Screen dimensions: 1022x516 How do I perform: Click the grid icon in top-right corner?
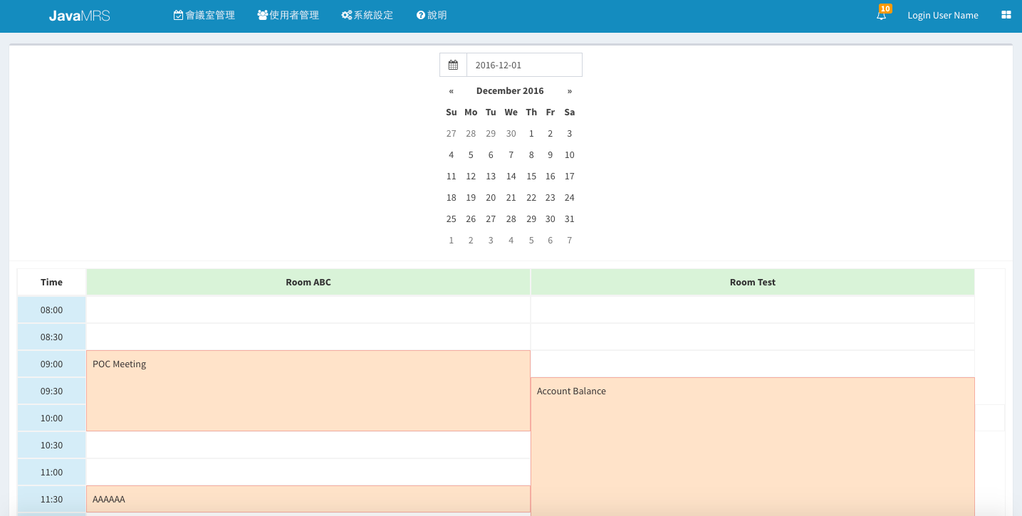pyautogui.click(x=1006, y=15)
